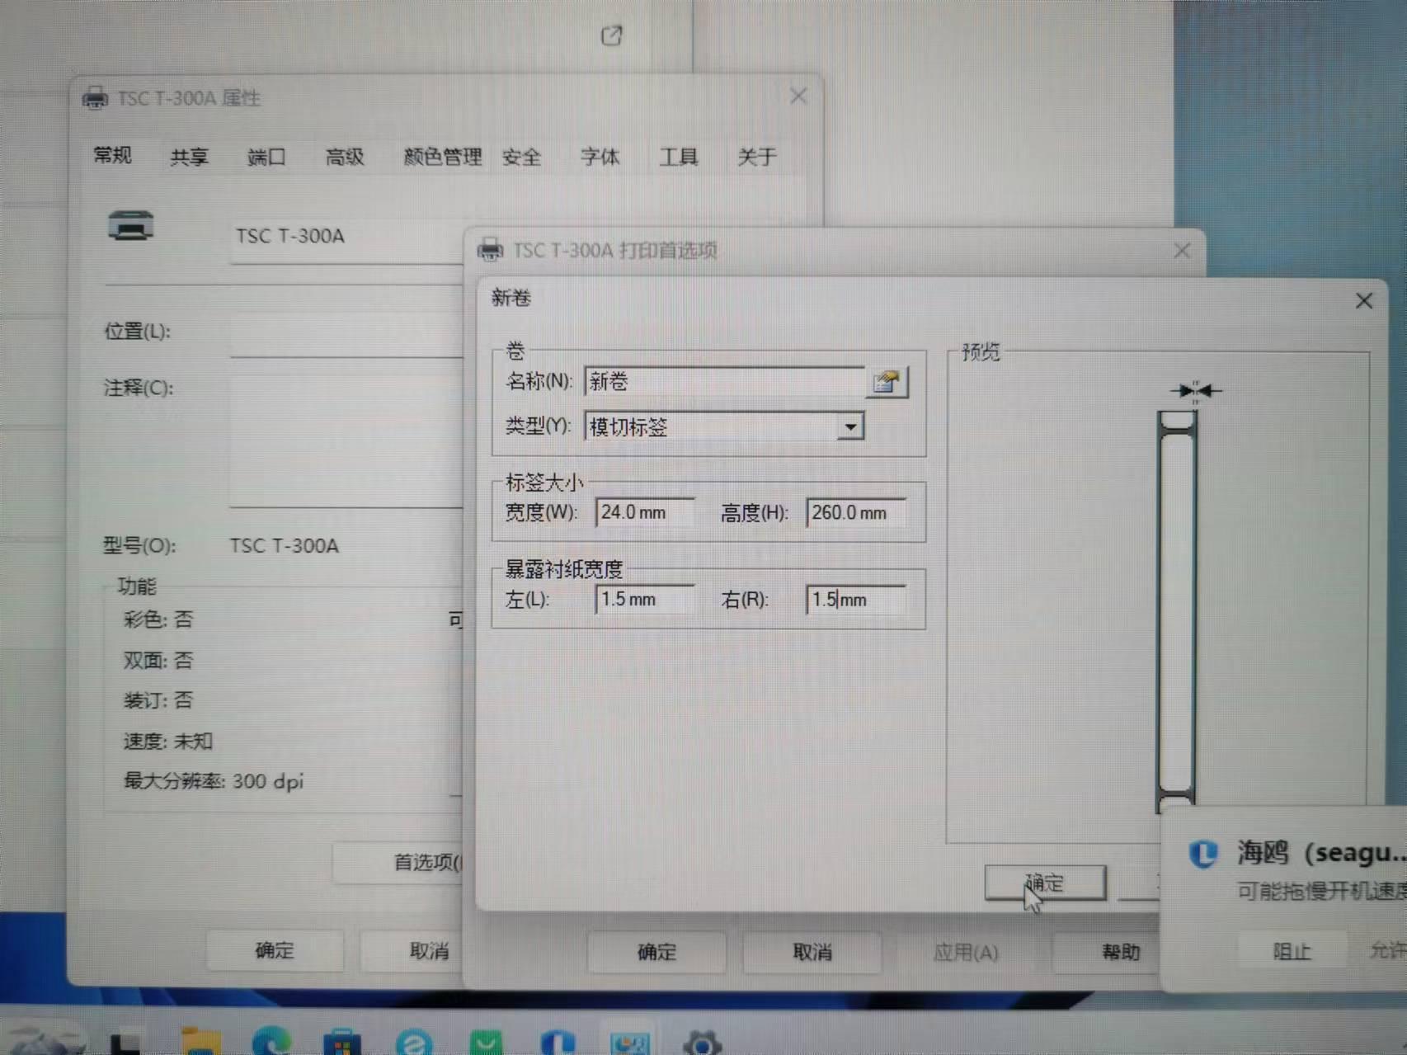Close the TSC T-300A 打印首选项 window

click(x=1182, y=250)
